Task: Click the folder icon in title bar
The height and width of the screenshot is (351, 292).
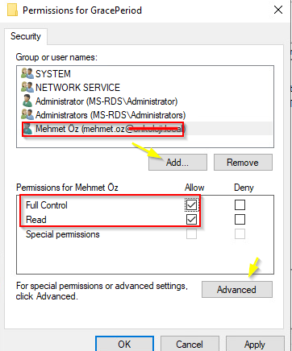Action: 12,10
